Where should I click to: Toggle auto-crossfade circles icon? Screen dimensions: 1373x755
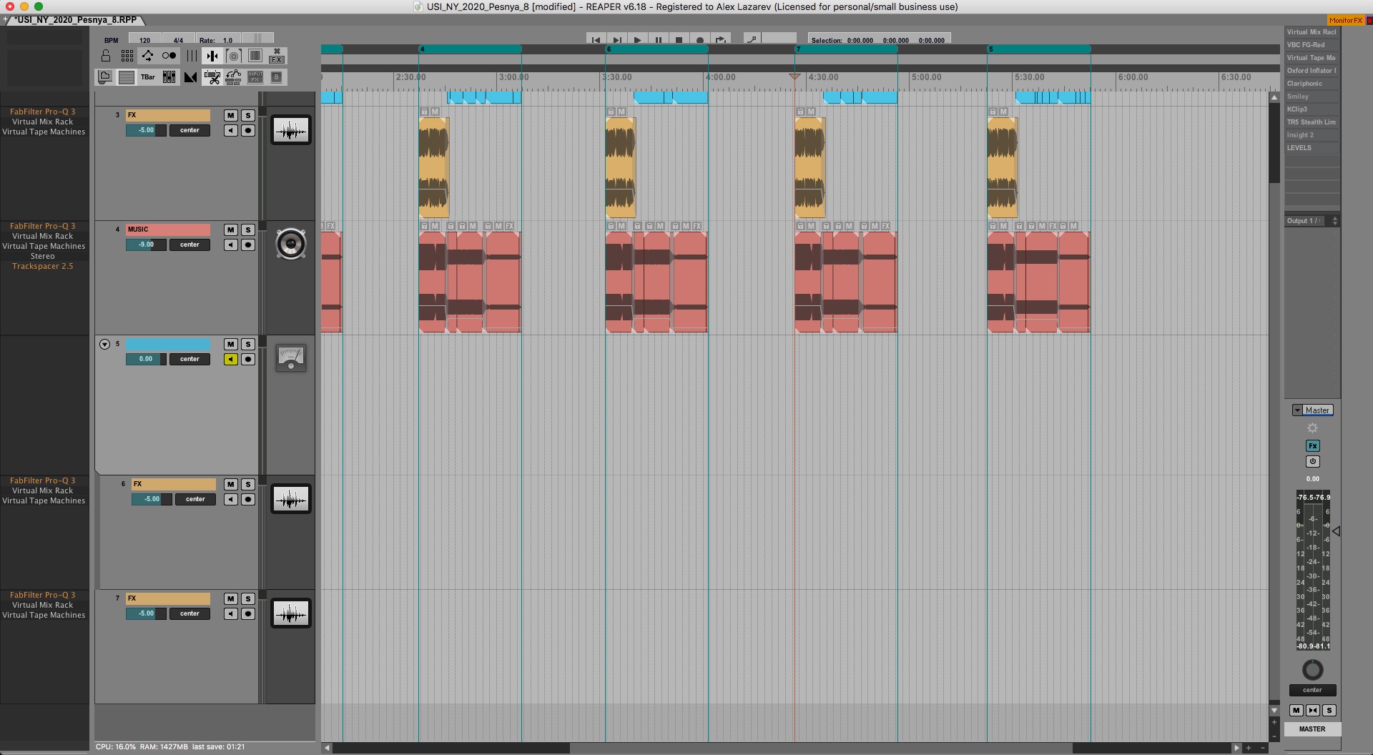click(x=169, y=56)
